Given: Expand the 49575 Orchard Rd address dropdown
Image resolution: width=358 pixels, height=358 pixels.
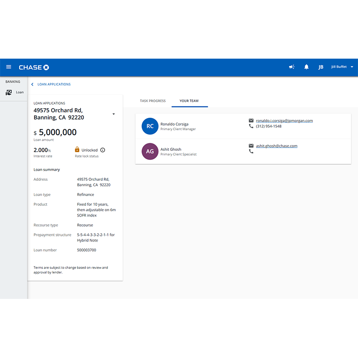Looking at the screenshot, I should [x=114, y=114].
